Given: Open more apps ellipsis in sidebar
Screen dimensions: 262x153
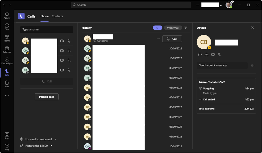Looking at the screenshot, I should pos(7,96).
